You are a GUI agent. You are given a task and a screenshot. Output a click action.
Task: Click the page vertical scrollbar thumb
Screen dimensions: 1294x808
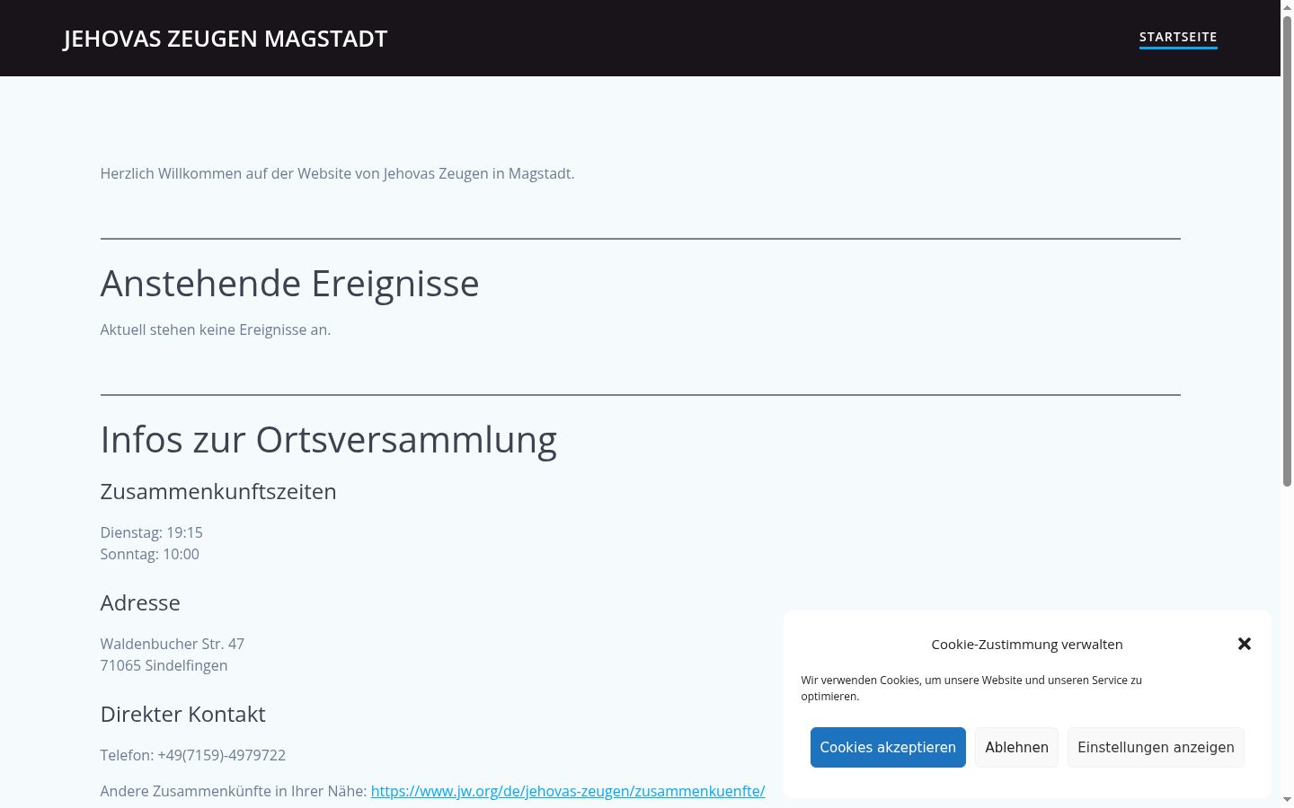coord(1287,251)
